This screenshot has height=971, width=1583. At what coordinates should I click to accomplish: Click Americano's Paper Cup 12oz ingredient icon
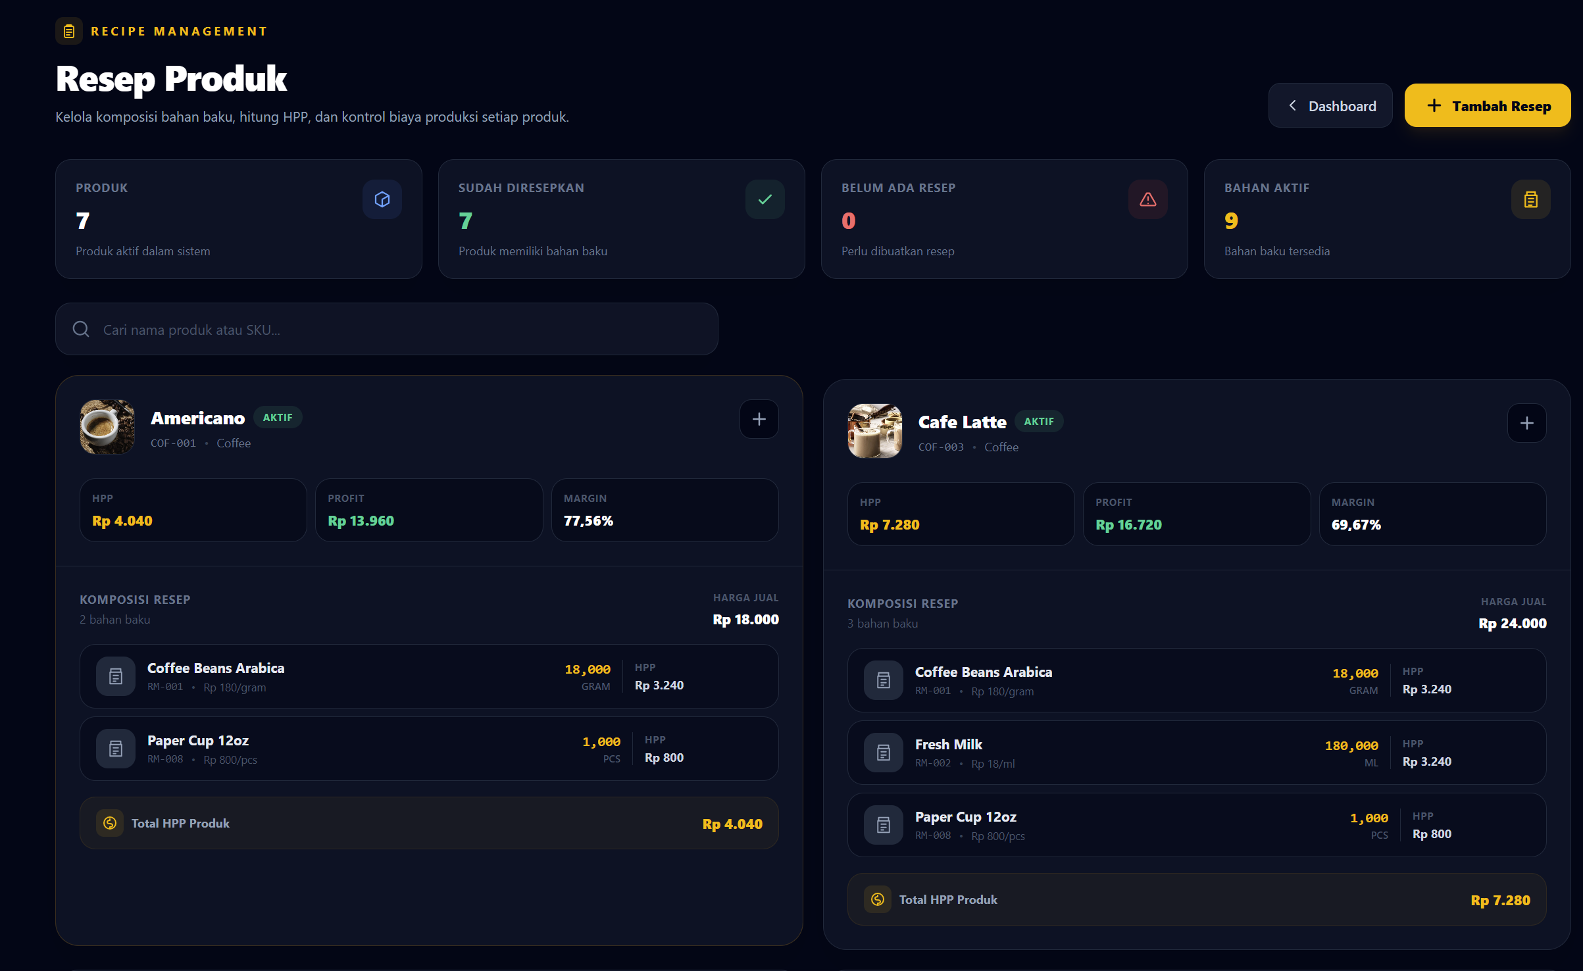pyautogui.click(x=116, y=749)
